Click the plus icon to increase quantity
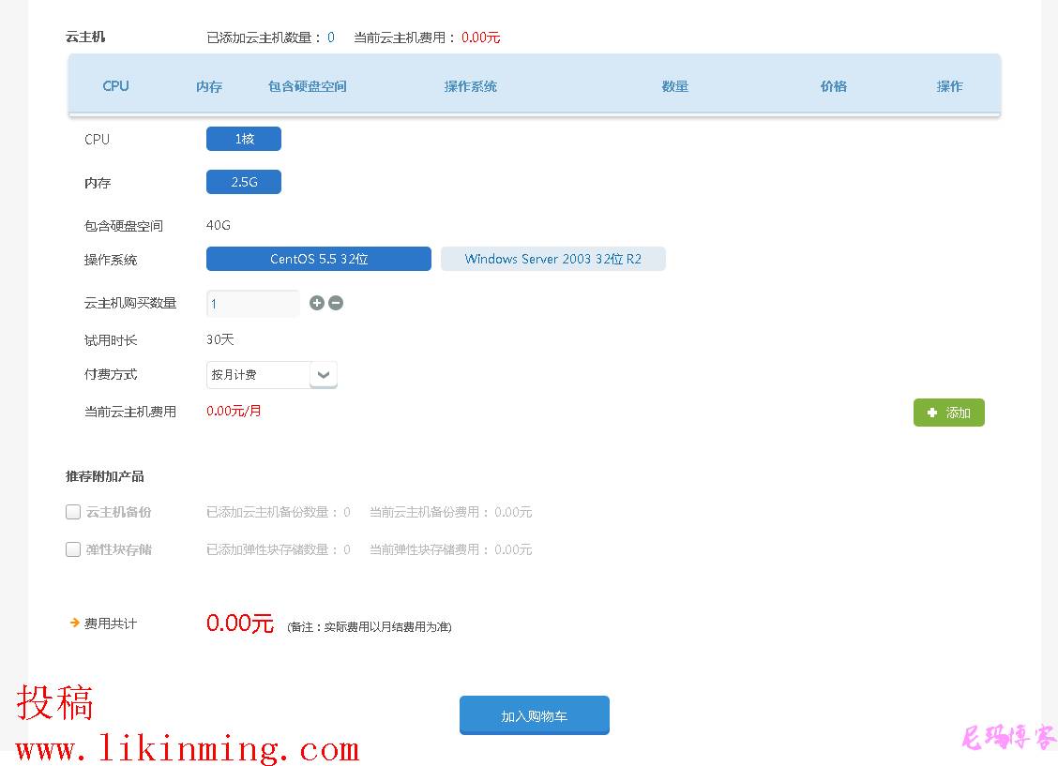 (317, 303)
